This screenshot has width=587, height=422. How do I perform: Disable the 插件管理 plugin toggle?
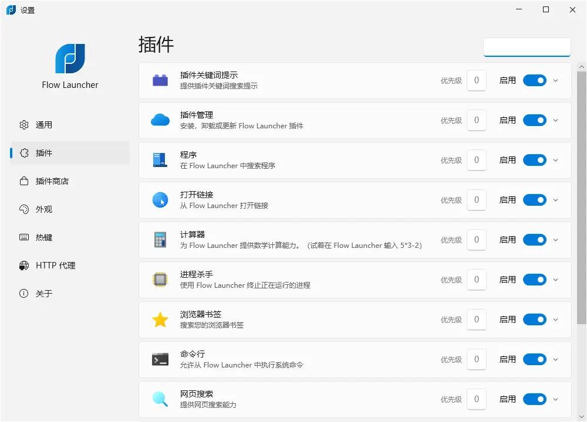point(535,120)
